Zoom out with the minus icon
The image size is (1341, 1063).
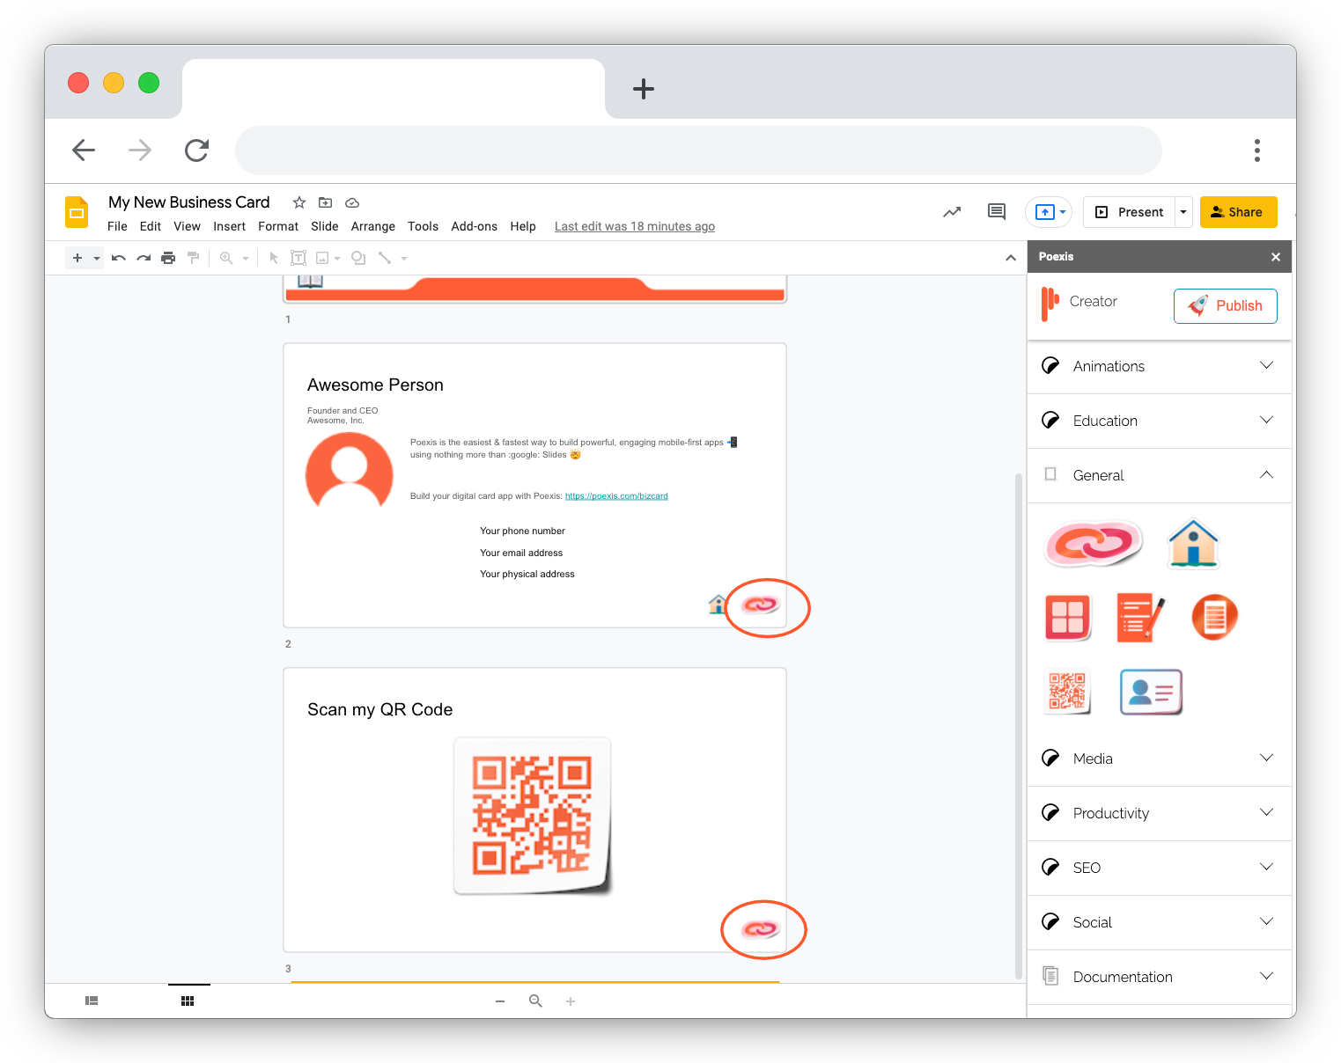pyautogui.click(x=500, y=1001)
